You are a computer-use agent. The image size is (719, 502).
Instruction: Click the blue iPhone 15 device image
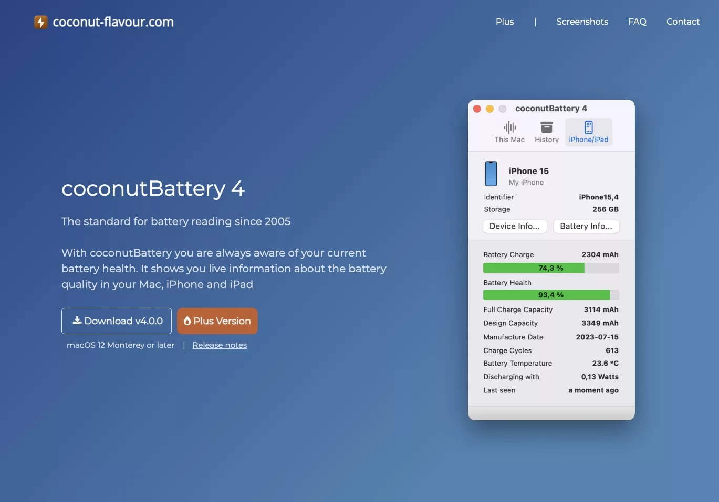pyautogui.click(x=491, y=174)
